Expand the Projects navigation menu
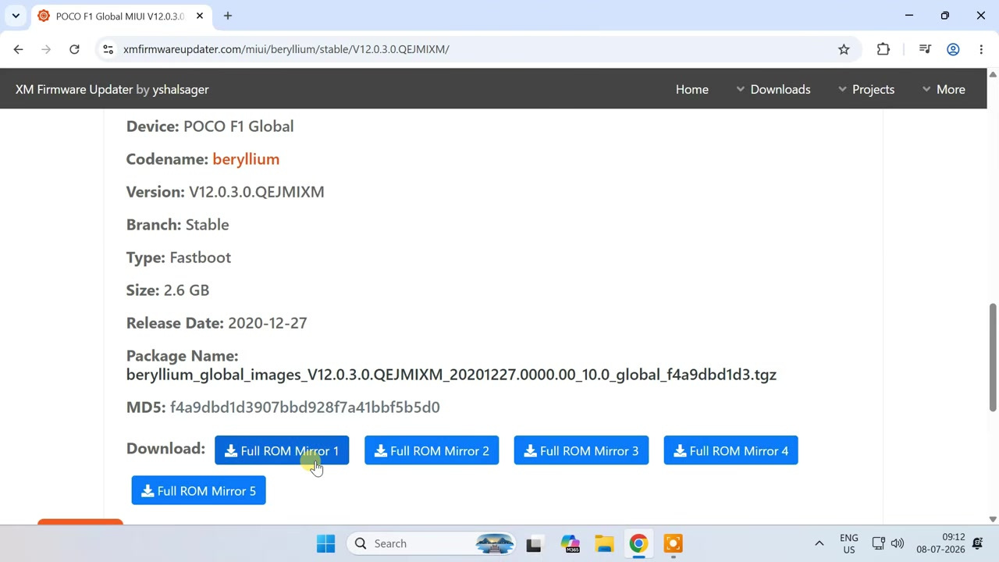 (866, 89)
